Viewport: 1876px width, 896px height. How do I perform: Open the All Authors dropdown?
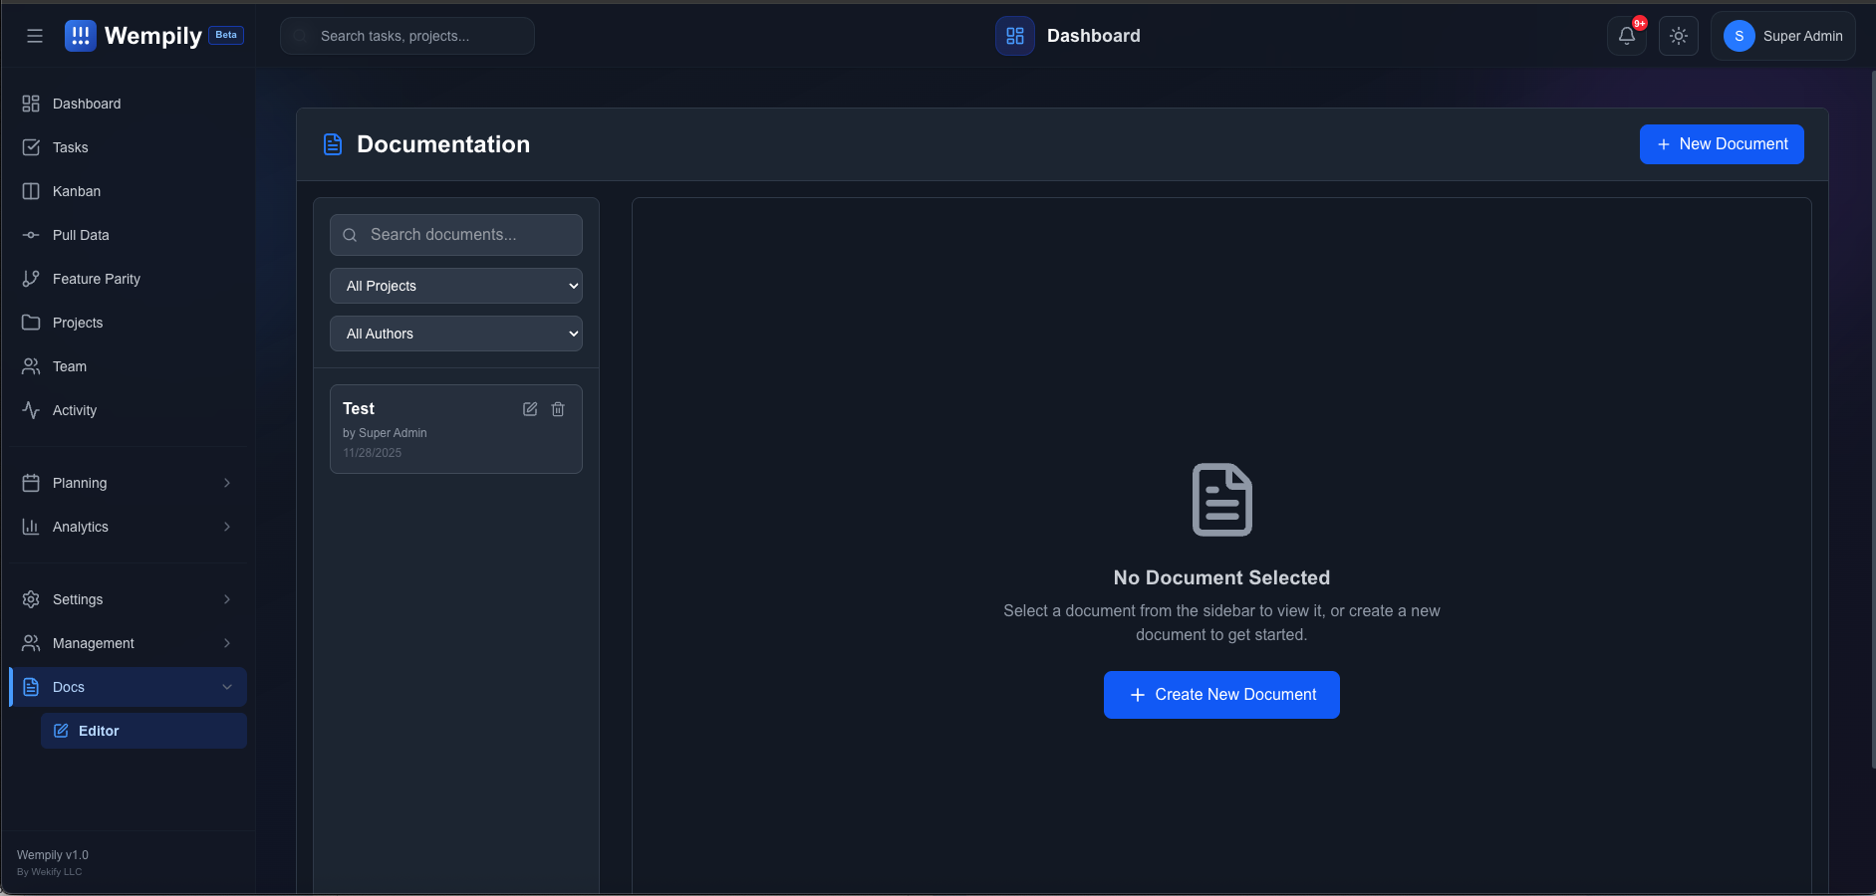455,334
